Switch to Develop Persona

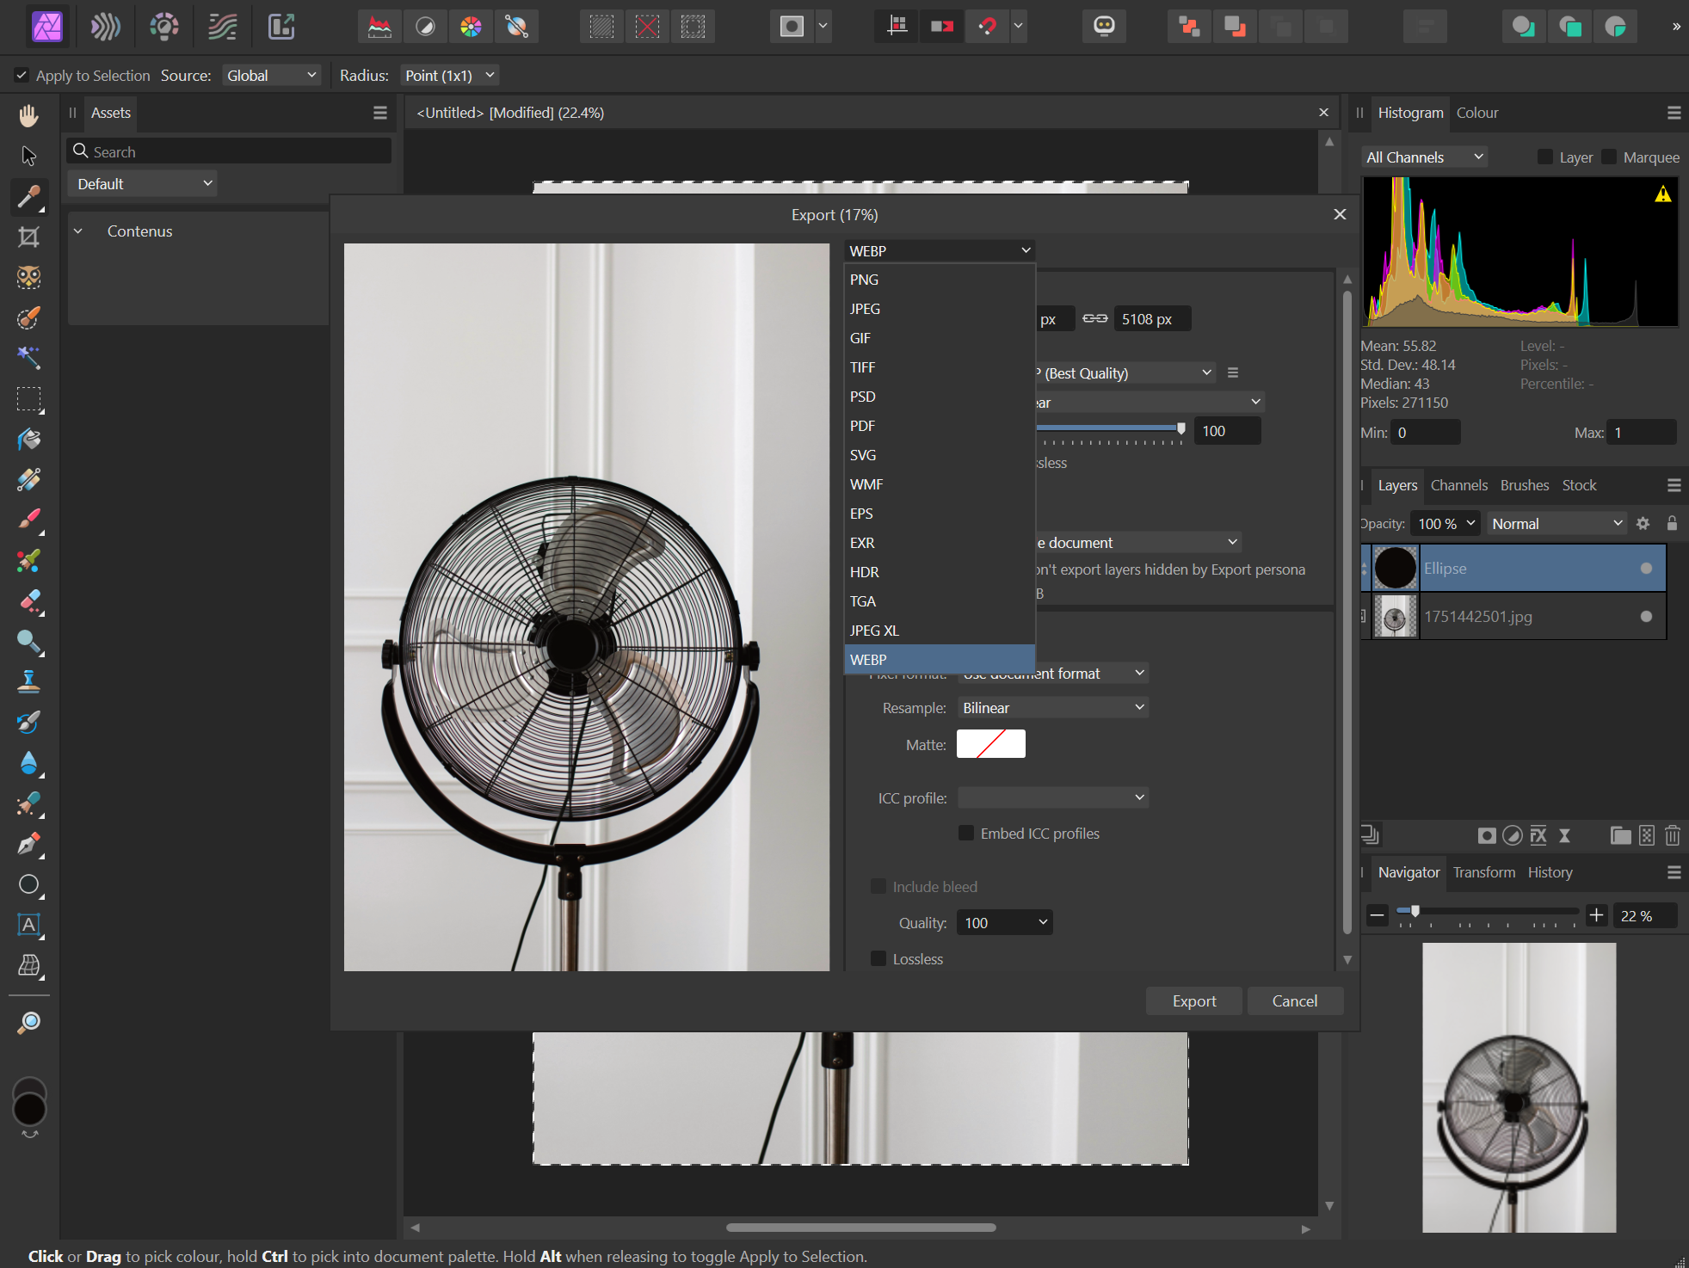tap(164, 27)
